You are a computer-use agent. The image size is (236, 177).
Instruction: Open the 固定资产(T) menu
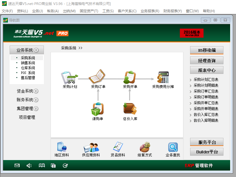[89, 11]
